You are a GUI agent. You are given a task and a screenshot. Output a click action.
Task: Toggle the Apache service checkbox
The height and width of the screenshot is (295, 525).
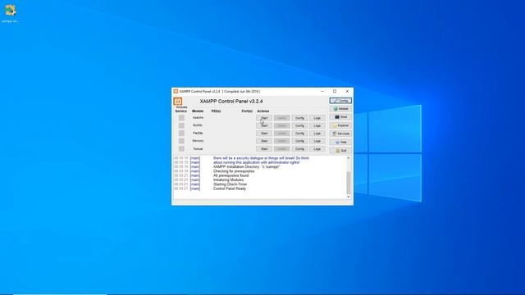tap(181, 118)
